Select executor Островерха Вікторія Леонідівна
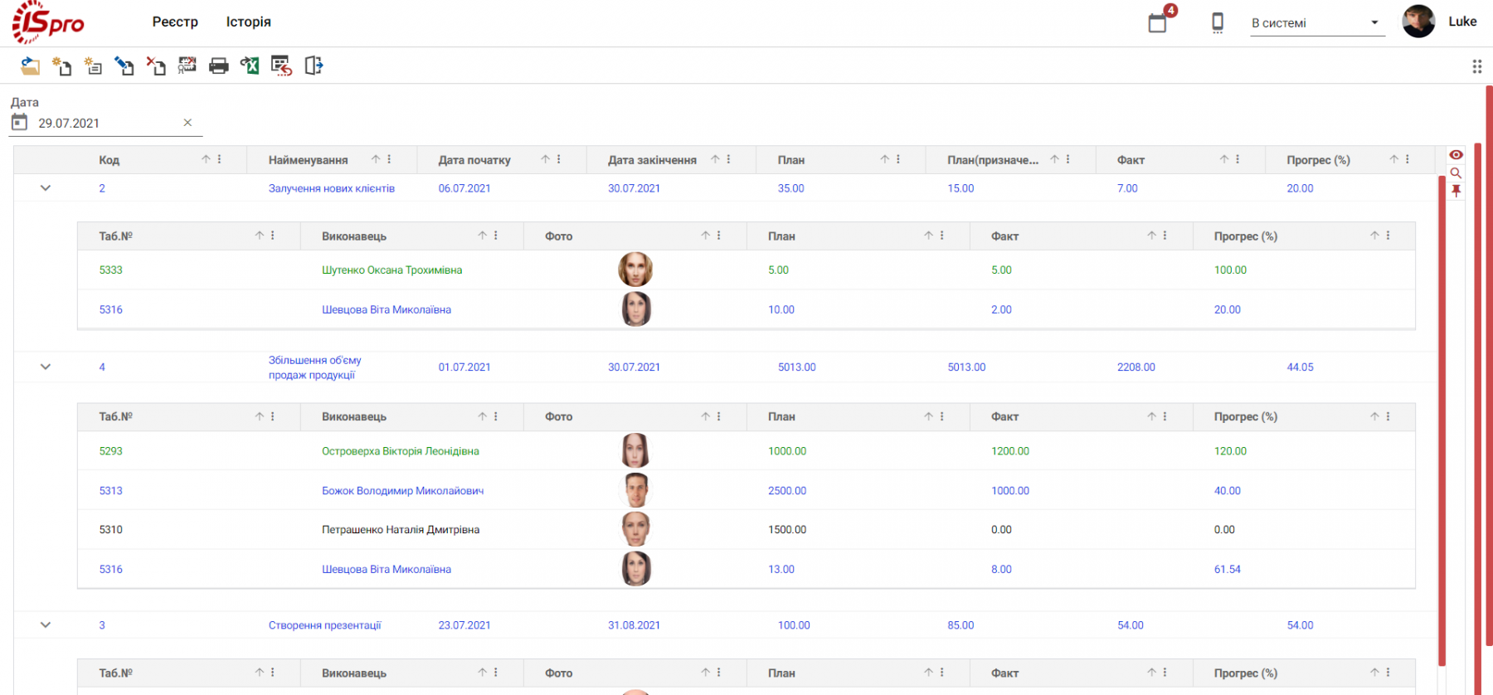This screenshot has width=1493, height=695. 401,451
